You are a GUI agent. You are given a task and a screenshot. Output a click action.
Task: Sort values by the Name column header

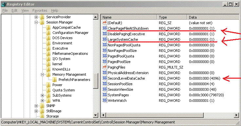tap(129, 17)
